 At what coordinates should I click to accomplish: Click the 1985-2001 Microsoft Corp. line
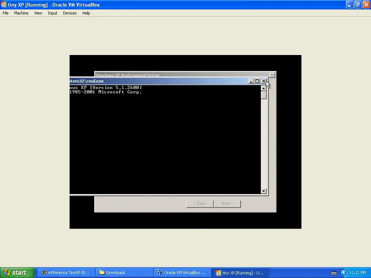point(105,92)
